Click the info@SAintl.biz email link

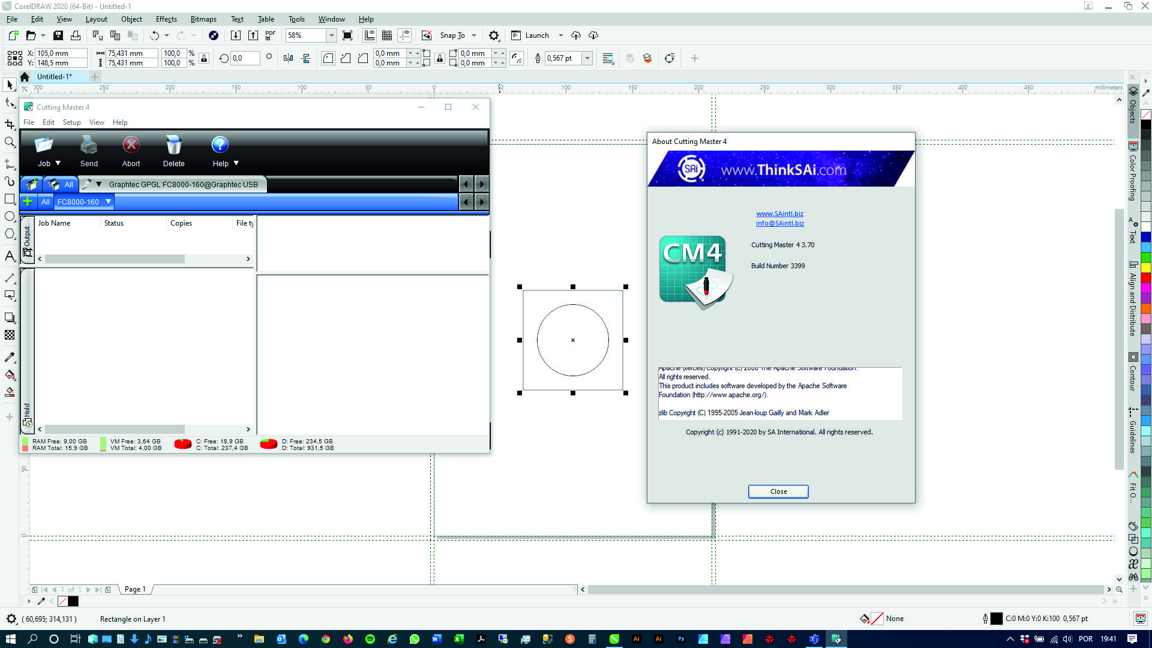[x=779, y=223]
